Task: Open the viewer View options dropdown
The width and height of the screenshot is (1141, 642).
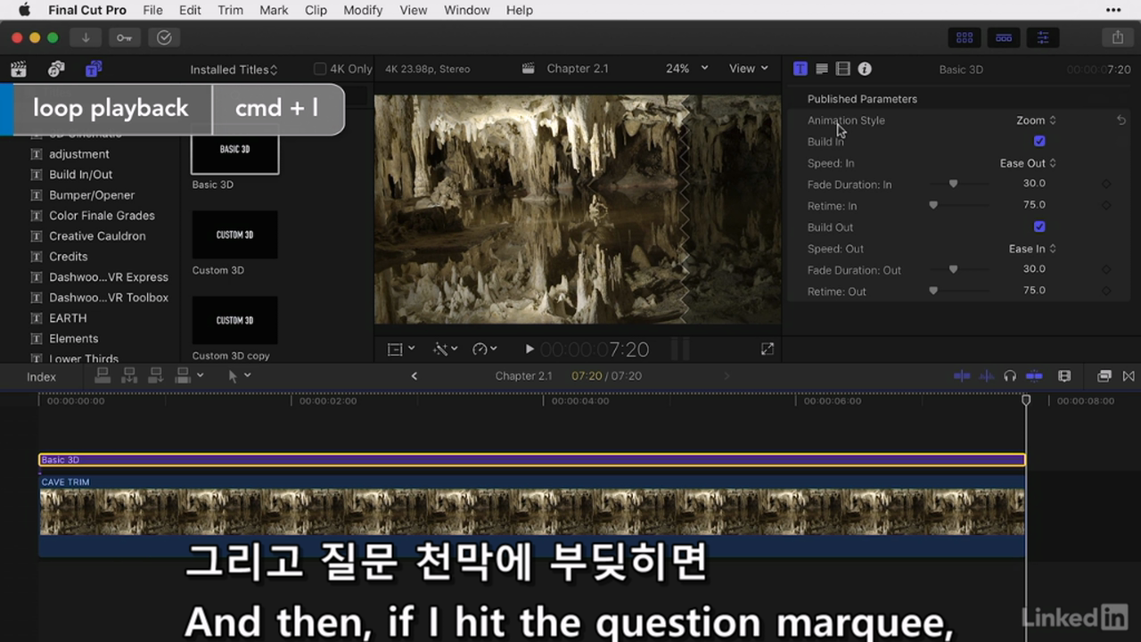Action: coord(749,69)
